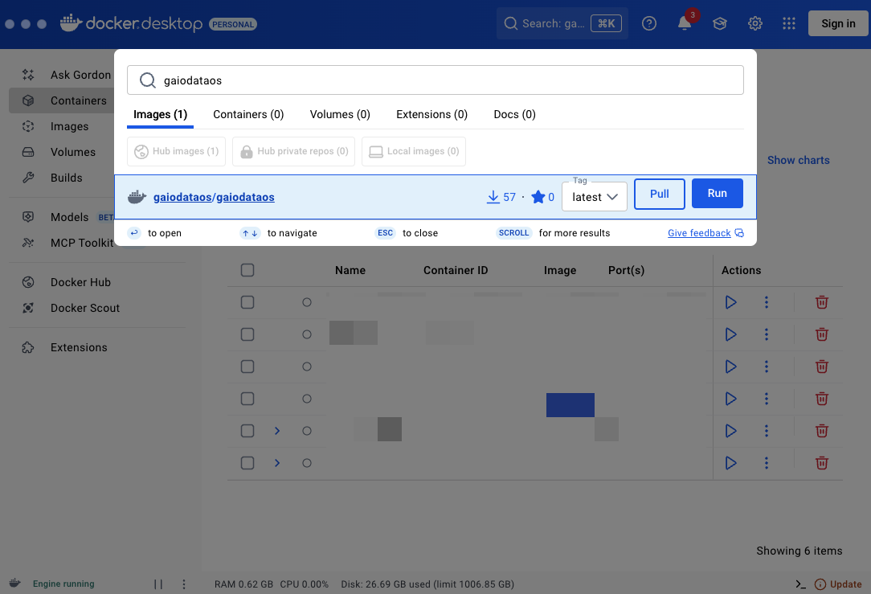Open the apps grid icon
The width and height of the screenshot is (871, 594).
(789, 23)
